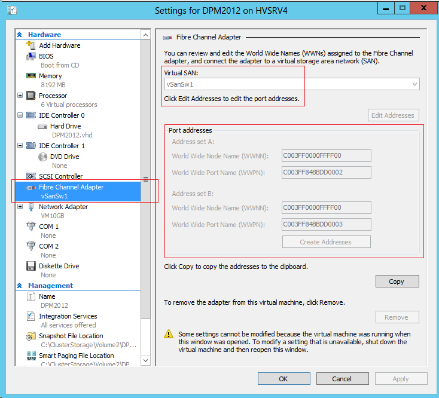Select the Processor chip icon
Viewport: 439px width, 398px height.
point(31,96)
